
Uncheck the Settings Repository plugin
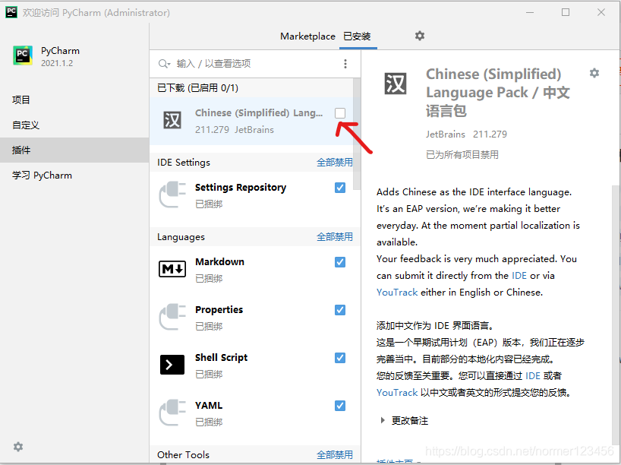point(340,188)
